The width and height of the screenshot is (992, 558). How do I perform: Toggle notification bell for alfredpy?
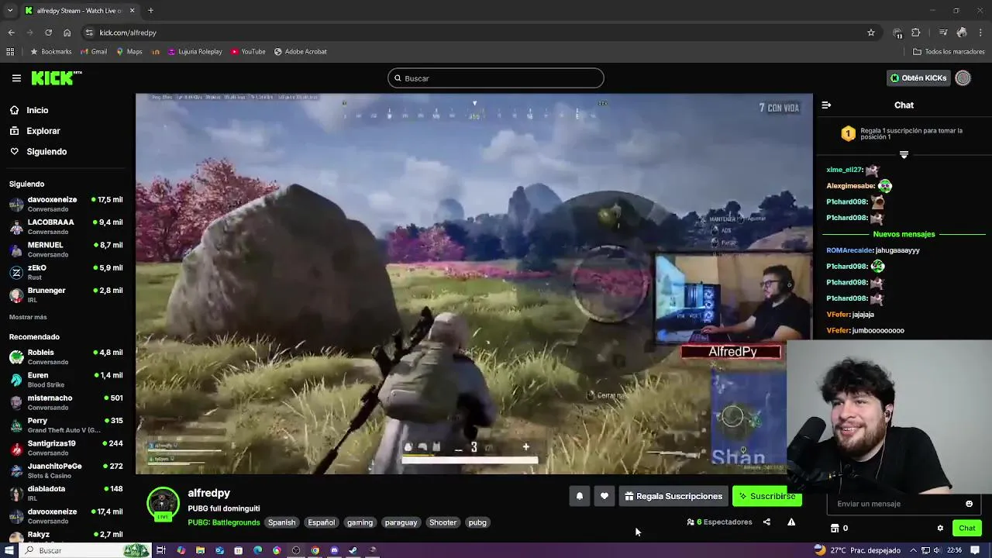pos(579,496)
